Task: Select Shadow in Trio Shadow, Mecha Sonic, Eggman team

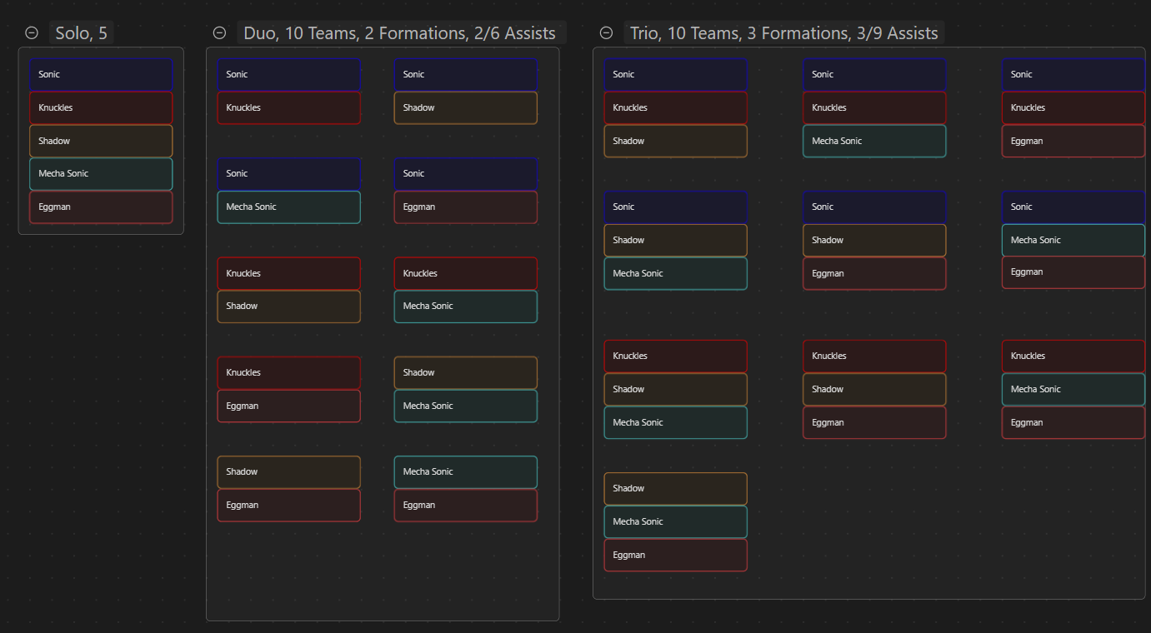Action: (x=676, y=489)
